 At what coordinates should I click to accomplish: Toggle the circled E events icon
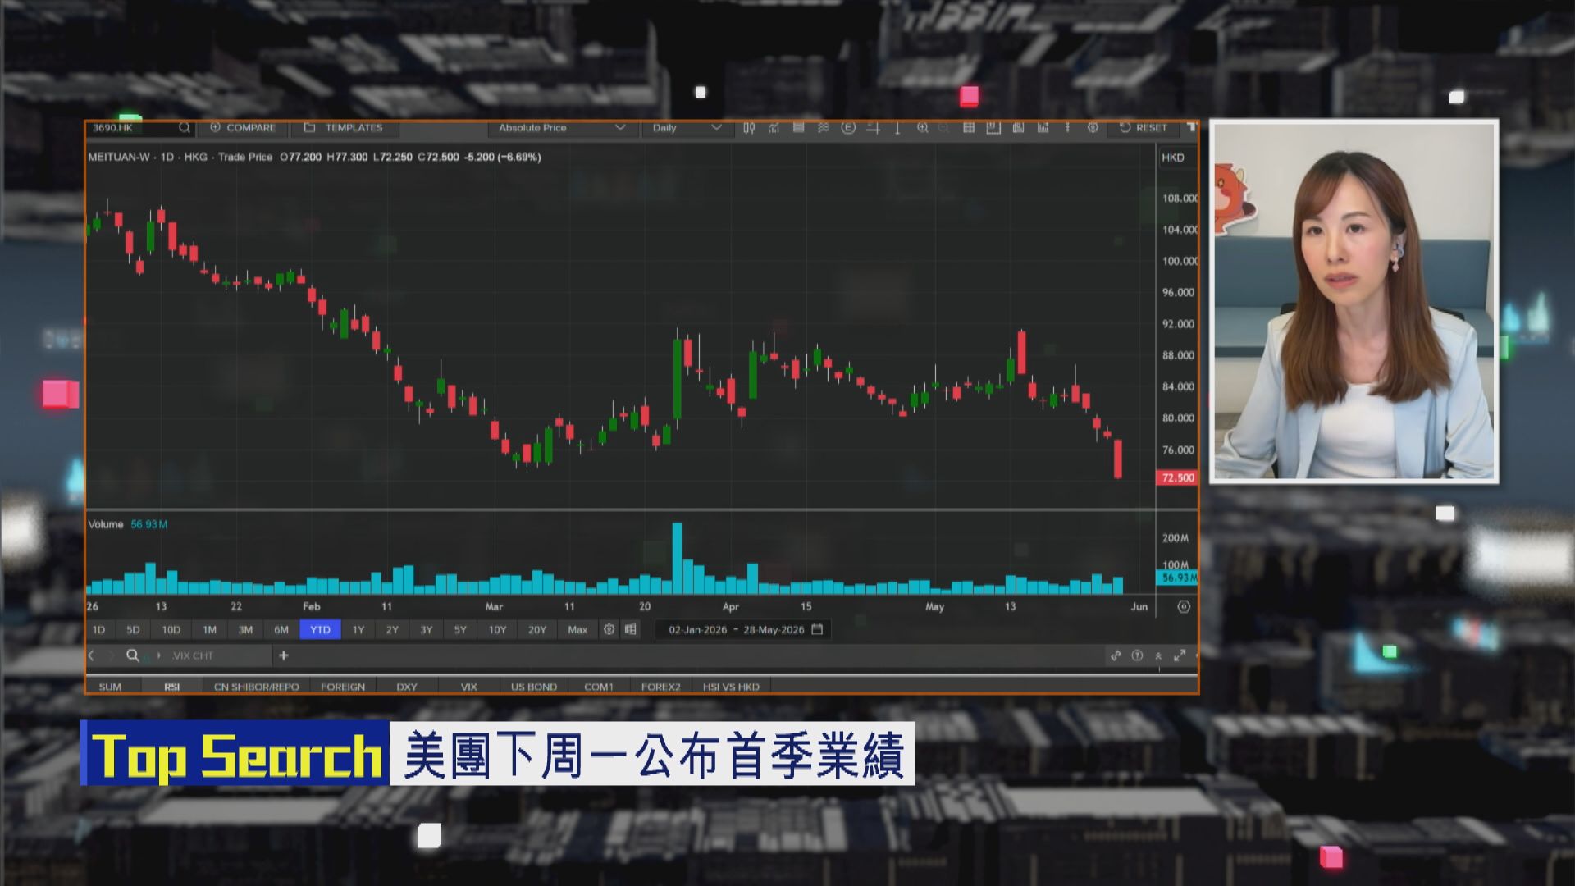pyautogui.click(x=848, y=128)
